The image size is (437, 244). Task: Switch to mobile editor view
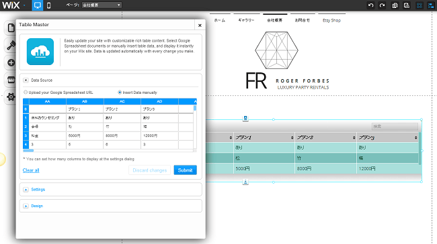(49, 5)
